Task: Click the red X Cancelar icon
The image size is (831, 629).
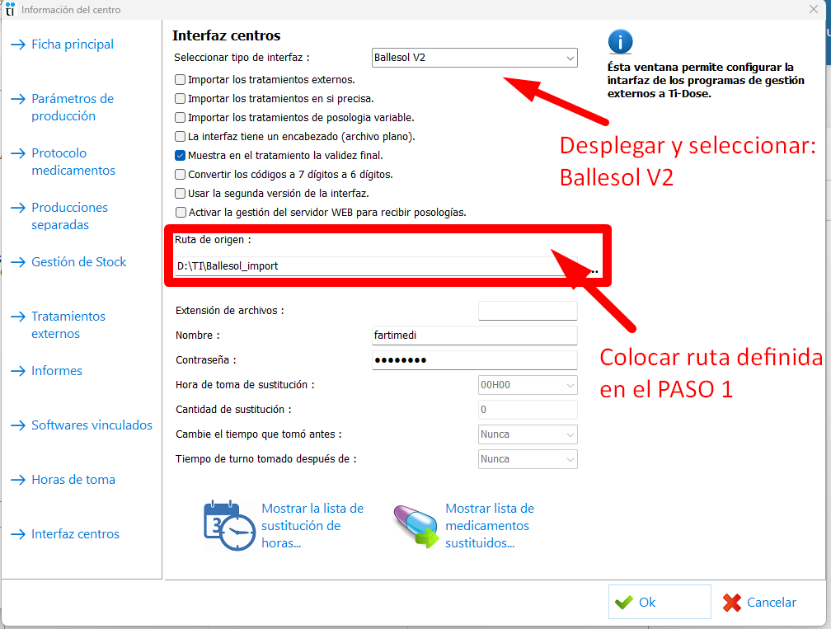Action: point(731,603)
